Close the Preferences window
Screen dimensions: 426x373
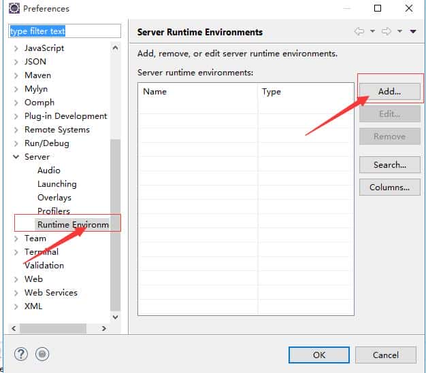point(409,8)
